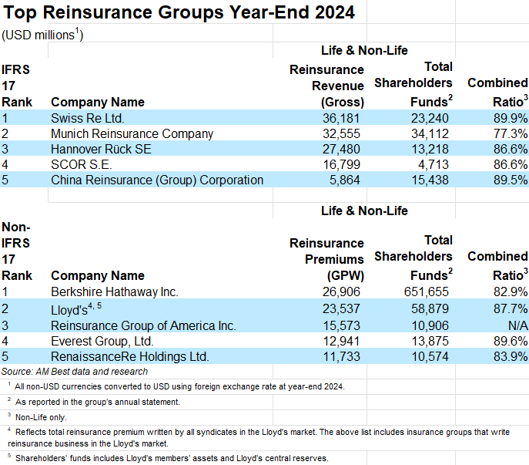The height and width of the screenshot is (465, 529).
Task: Click Everest premiums 12,941
Action: (x=341, y=342)
